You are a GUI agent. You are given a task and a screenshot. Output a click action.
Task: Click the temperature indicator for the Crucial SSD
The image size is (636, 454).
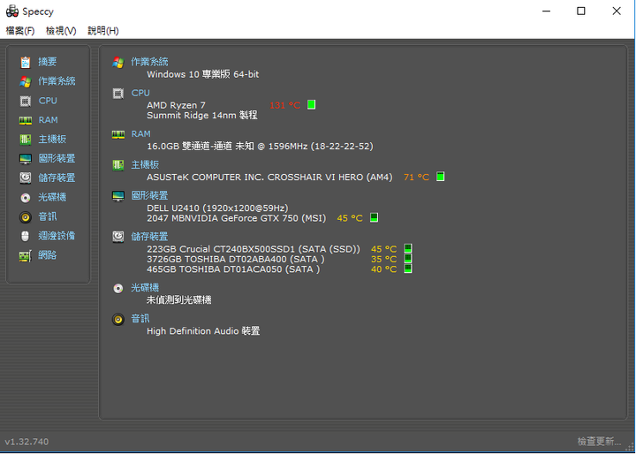click(x=407, y=248)
